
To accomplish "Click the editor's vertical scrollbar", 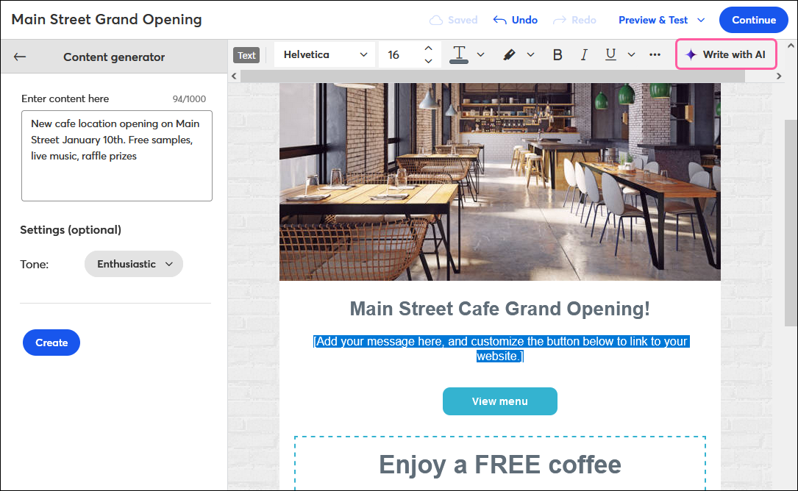I will point(791,223).
